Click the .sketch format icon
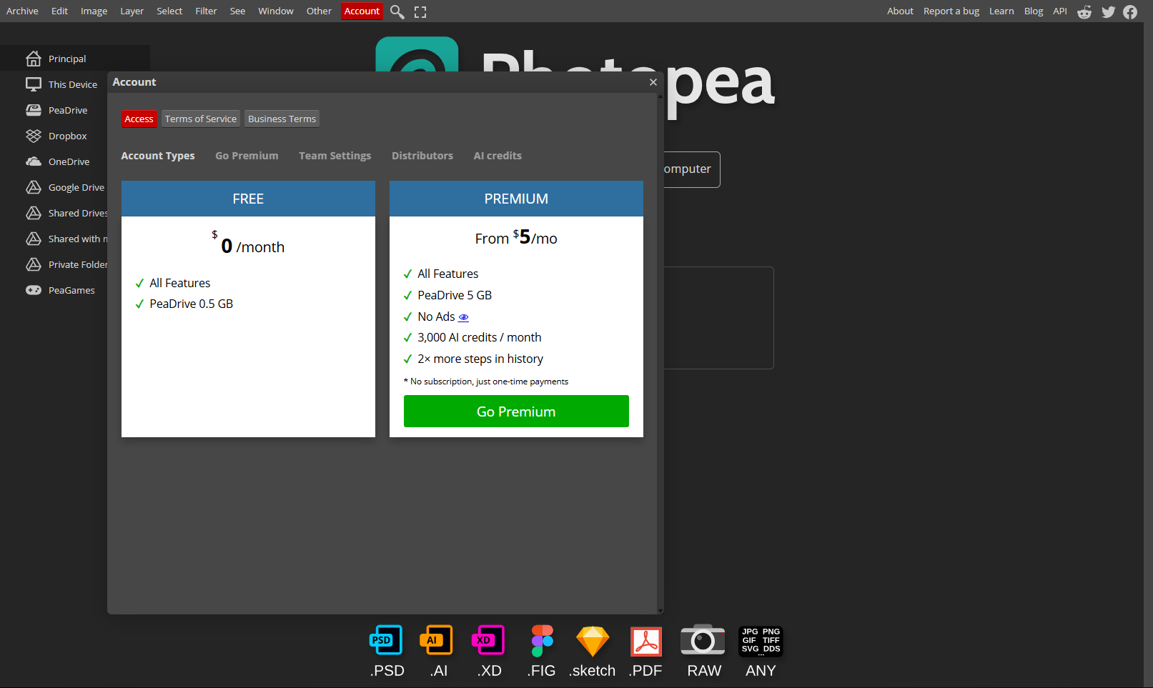The height and width of the screenshot is (688, 1153). (593, 641)
